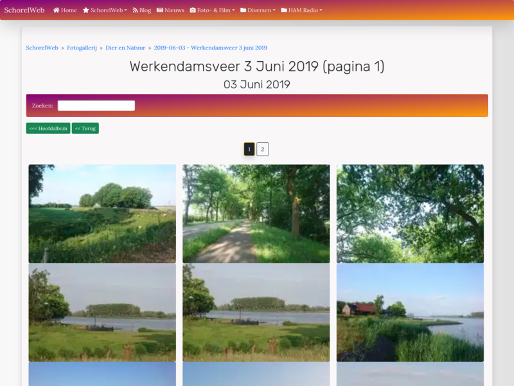Click the folder icon beside HAM Radio

[284, 10]
